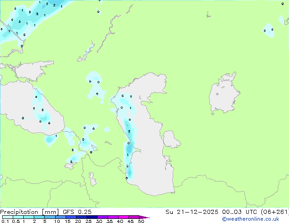Open the weatheronline.co.uk copyright link

(x=251, y=219)
